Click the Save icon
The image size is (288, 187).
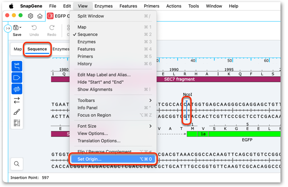16,28
